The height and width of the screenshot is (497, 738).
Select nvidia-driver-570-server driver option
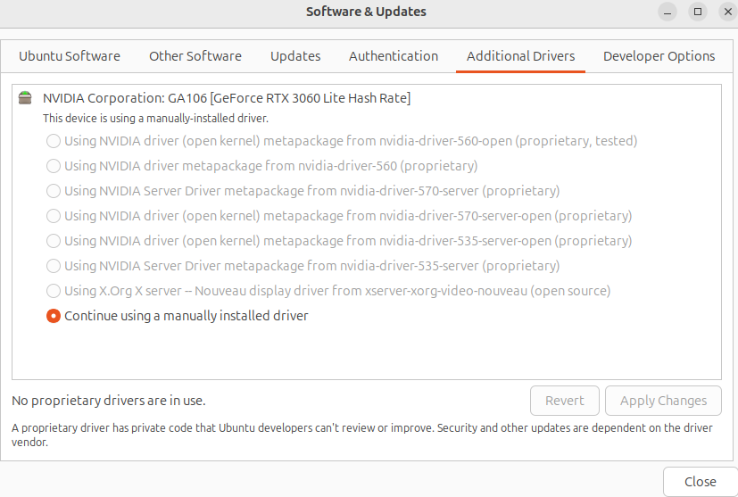coord(54,191)
